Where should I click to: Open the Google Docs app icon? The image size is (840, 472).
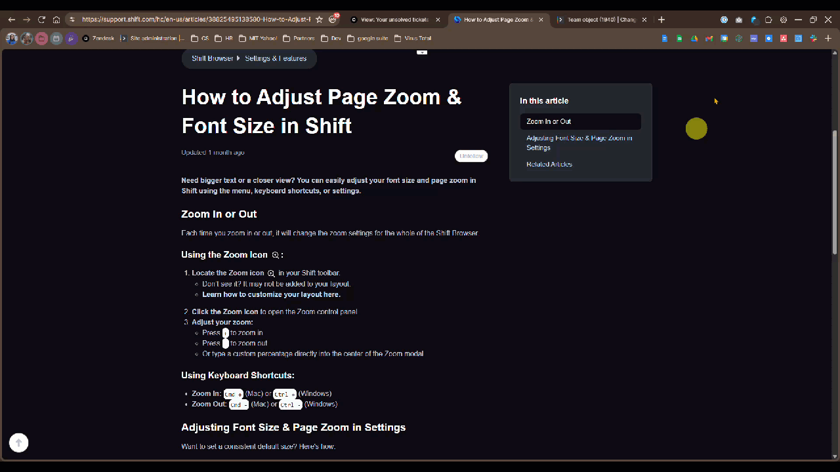663,38
